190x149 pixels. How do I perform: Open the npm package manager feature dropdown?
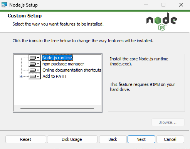pyautogui.click(x=34, y=64)
